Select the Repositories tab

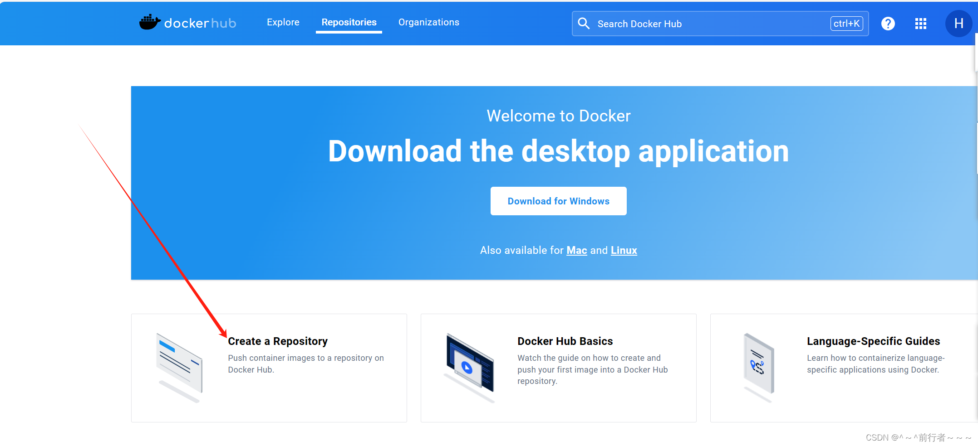tap(349, 22)
